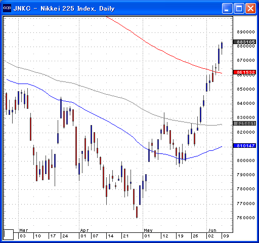Click the 780000 price scale label
The width and height of the screenshot is (259, 243).
click(x=246, y=189)
